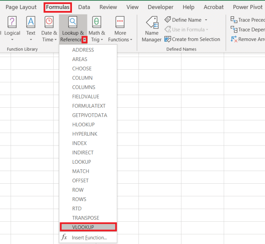Open the Acrobat tab
The height and width of the screenshot is (244, 265).
[214, 7]
